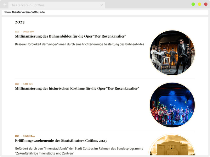Open the Eröffnungswochenende des Staatstheaters Cottbus heading
The width and height of the screenshot is (210, 157).
61,141
